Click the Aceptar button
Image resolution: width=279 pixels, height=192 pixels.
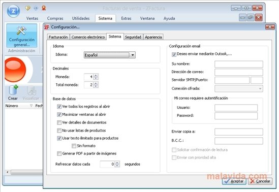tap(234, 181)
